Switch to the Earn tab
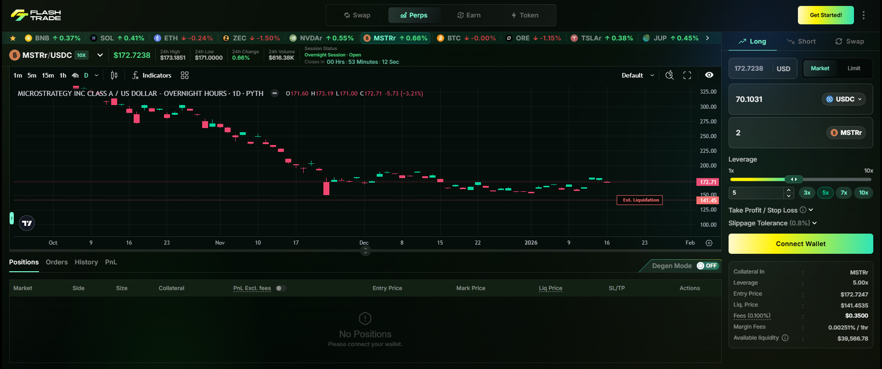This screenshot has width=882, height=369. [469, 15]
